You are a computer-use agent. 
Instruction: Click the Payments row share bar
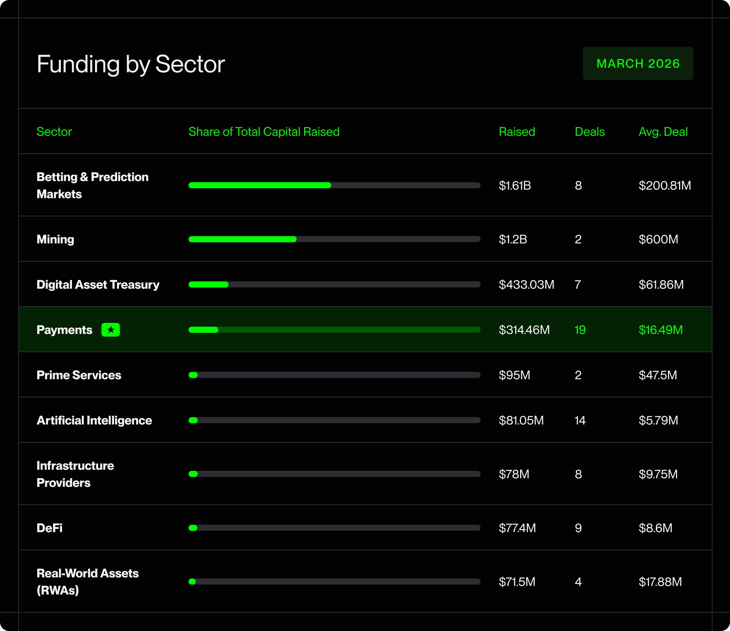[x=334, y=330]
